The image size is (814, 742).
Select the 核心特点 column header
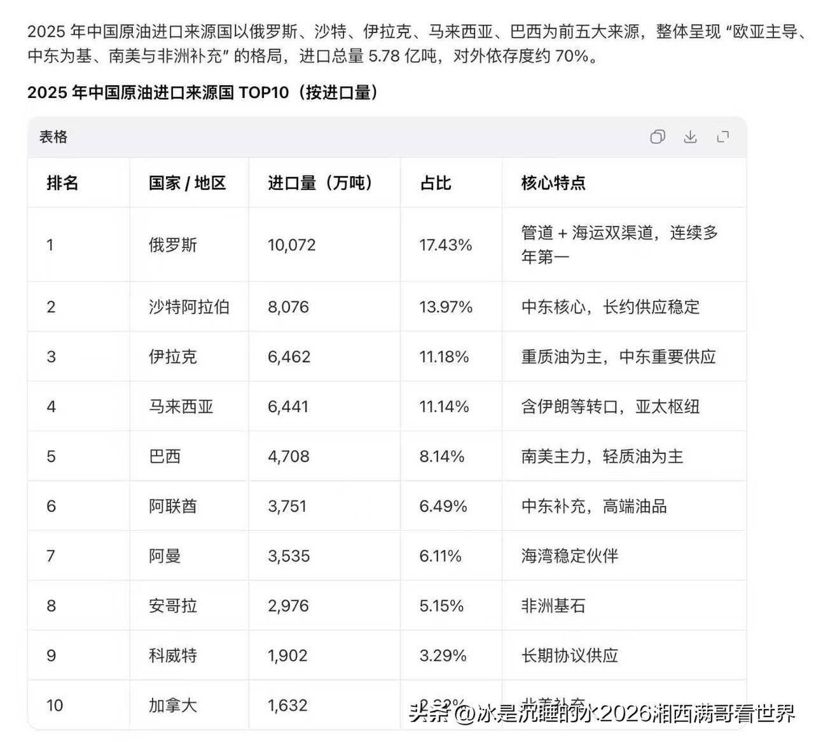click(552, 184)
